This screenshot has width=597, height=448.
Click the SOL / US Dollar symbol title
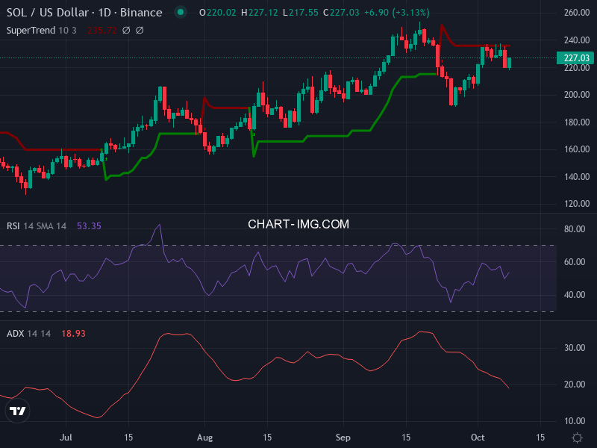[84, 13]
